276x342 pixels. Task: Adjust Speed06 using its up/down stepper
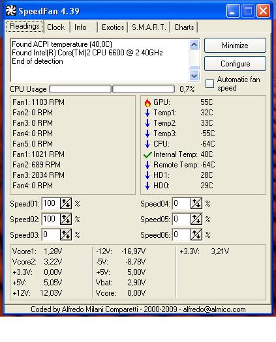tap(196, 235)
